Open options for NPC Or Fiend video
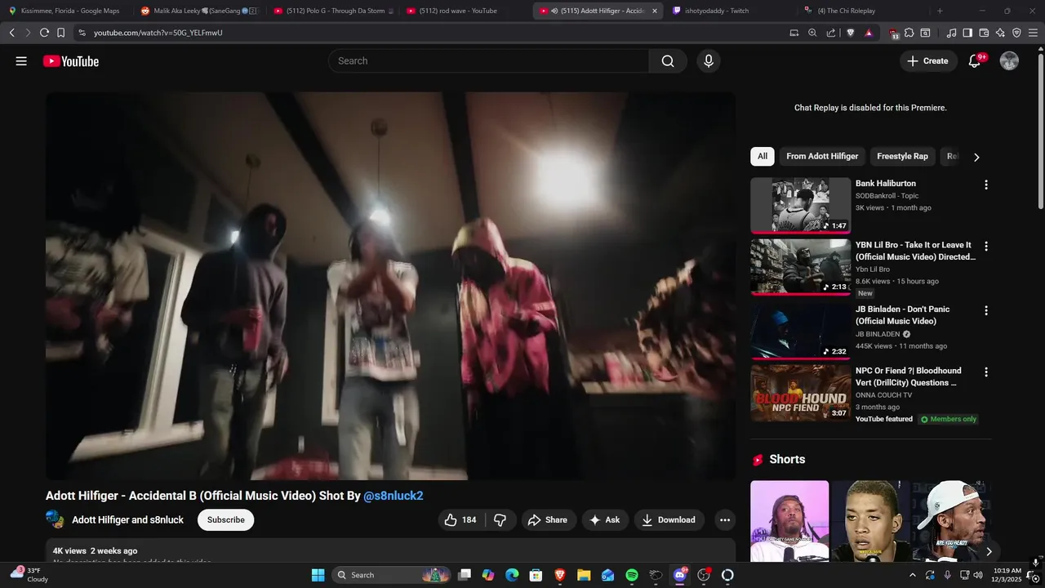This screenshot has height=588, width=1045. point(985,372)
